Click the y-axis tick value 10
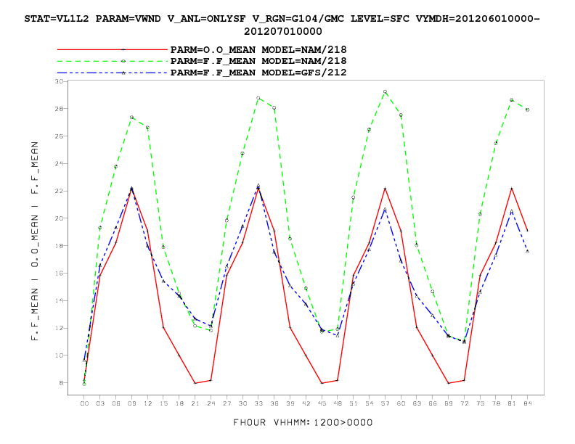Image resolution: width=575 pixels, height=444 pixels. coord(59,355)
